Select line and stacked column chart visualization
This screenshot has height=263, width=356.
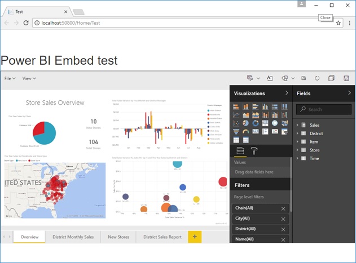(x=265, y=115)
